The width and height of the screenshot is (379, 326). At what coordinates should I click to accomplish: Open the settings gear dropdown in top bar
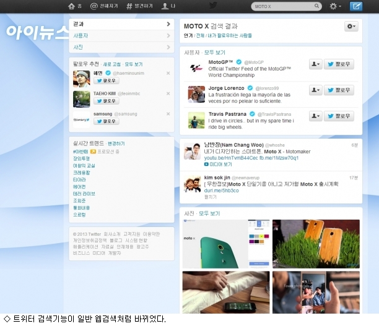pyautogui.click(x=336, y=6)
